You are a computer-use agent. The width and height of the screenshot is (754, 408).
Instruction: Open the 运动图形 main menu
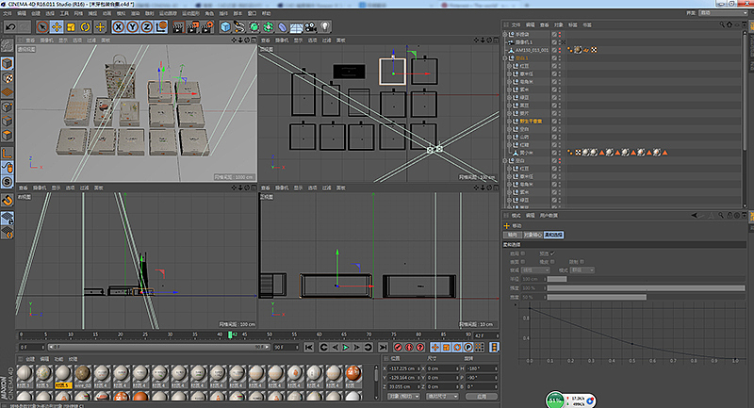(191, 13)
